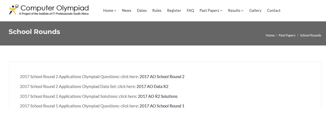
Task: Expand the Results dropdown menu
Action: click(236, 10)
